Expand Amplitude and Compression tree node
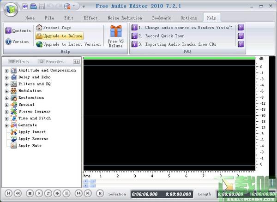 (6, 71)
